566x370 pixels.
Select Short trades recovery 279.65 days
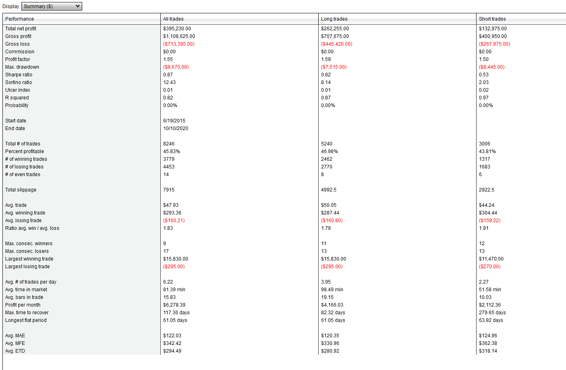coord(492,313)
